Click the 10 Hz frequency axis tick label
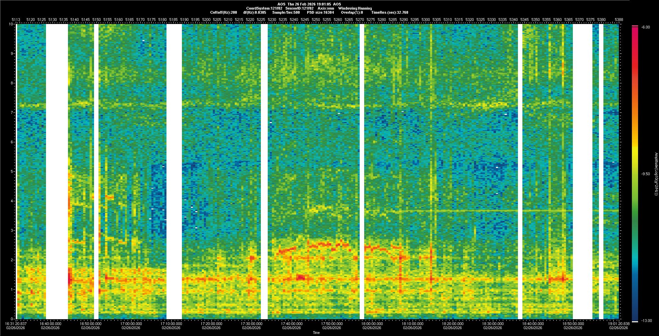This screenshot has height=336, width=659. [11, 24]
